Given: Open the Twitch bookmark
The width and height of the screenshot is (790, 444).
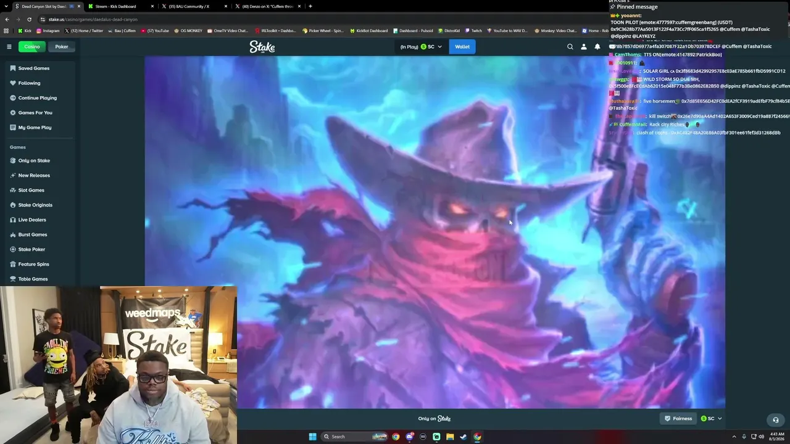Looking at the screenshot, I should coord(473,31).
